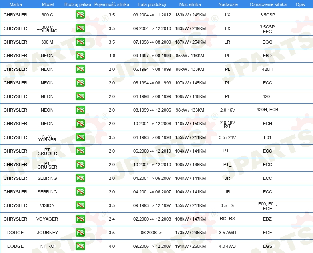Image resolution: width=313 pixels, height=253 pixels.
Task: Select the NITRO model cell
Action: click(47, 246)
